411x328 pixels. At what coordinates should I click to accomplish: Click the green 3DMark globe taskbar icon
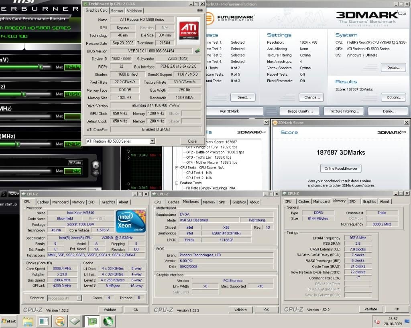click(x=108, y=321)
